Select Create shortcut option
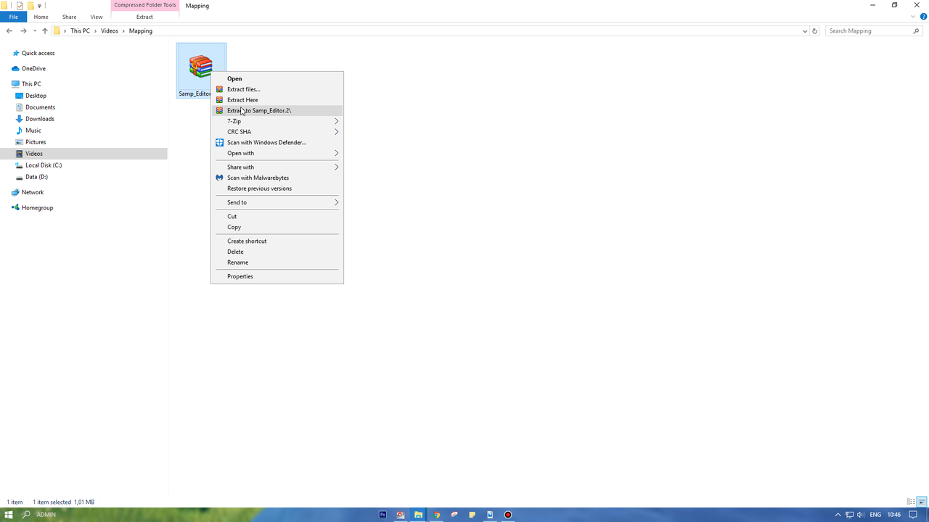The height and width of the screenshot is (522, 929). pos(277,241)
